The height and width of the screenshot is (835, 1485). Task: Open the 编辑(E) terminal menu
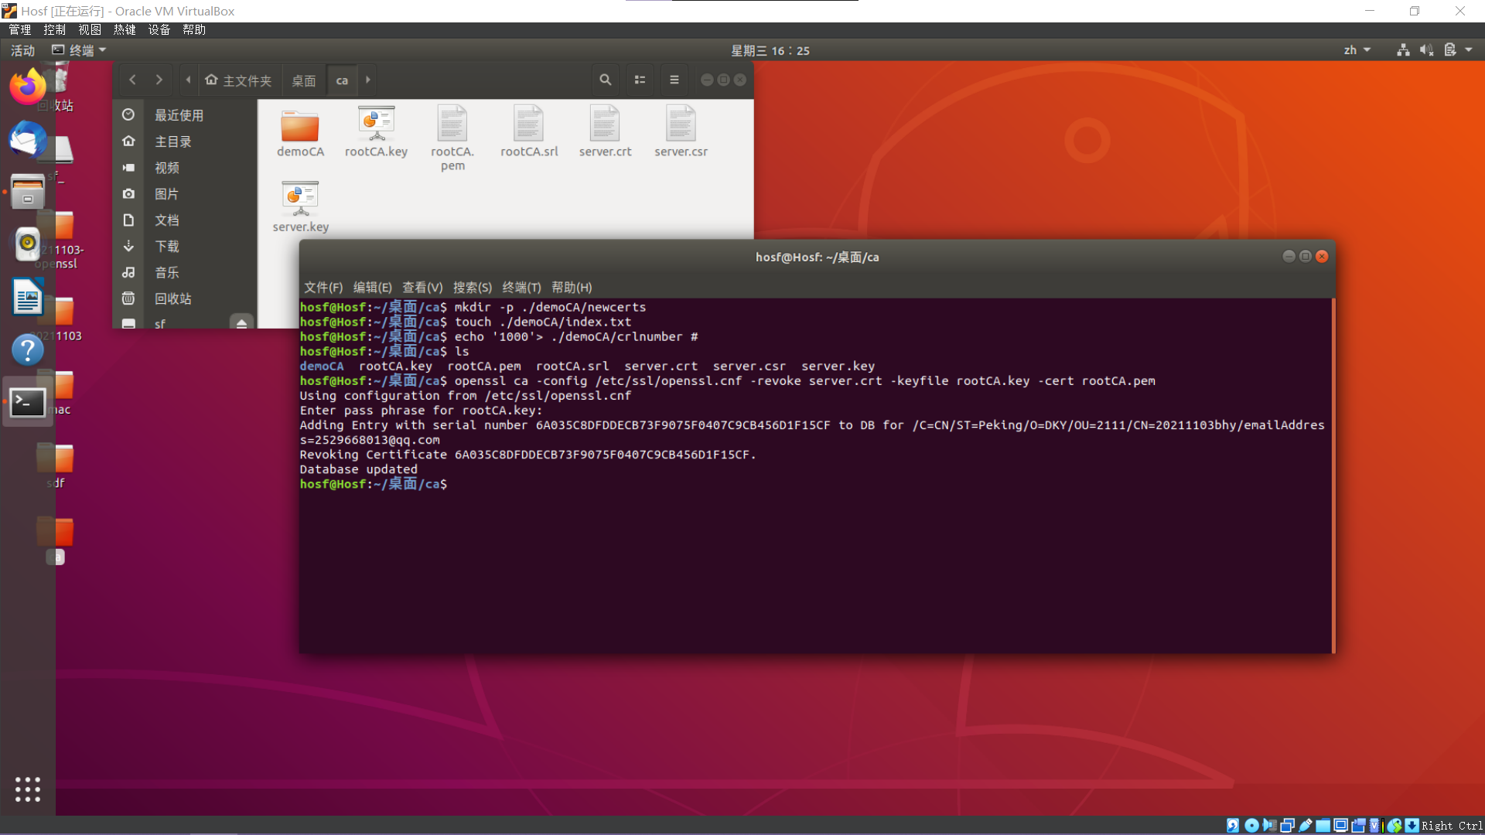[x=372, y=288]
